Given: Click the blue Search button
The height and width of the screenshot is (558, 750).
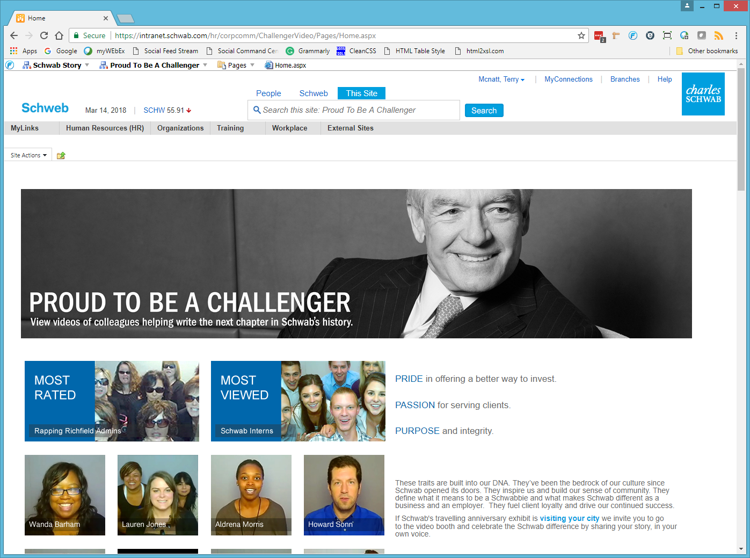Looking at the screenshot, I should 484,111.
